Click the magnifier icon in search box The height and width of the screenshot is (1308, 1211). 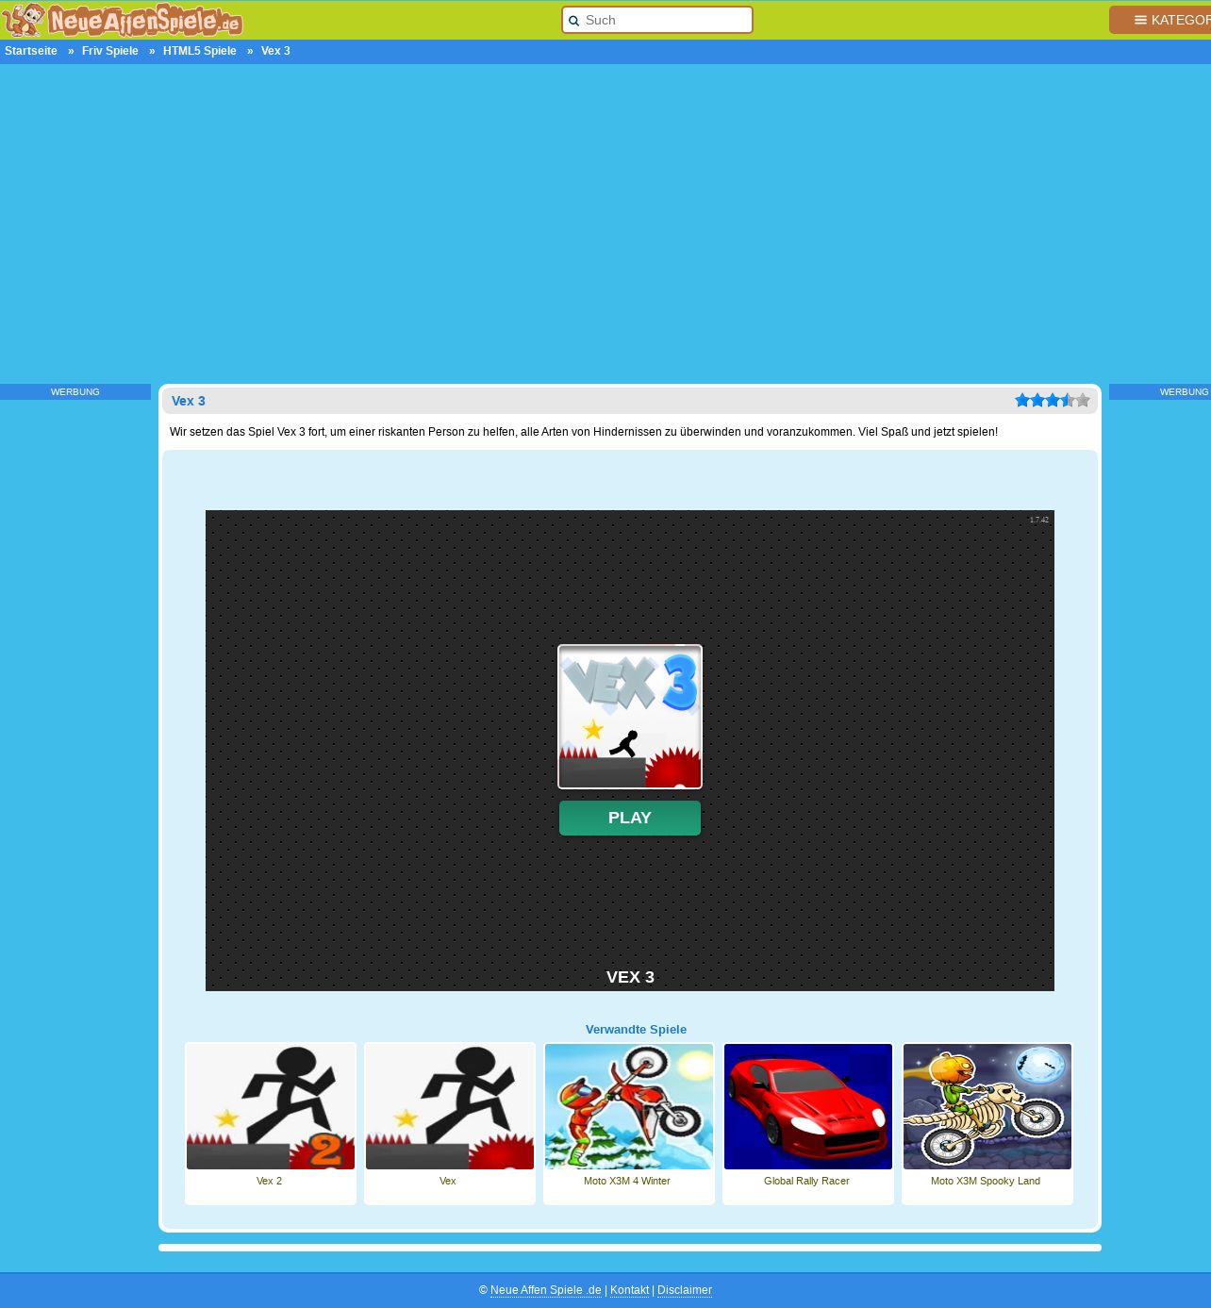click(x=573, y=21)
